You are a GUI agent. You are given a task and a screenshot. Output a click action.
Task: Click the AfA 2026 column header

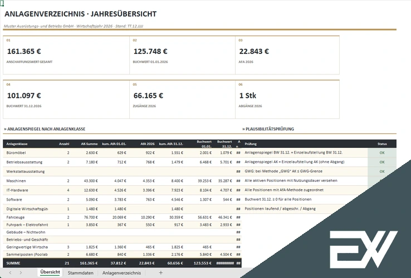pos(148,143)
